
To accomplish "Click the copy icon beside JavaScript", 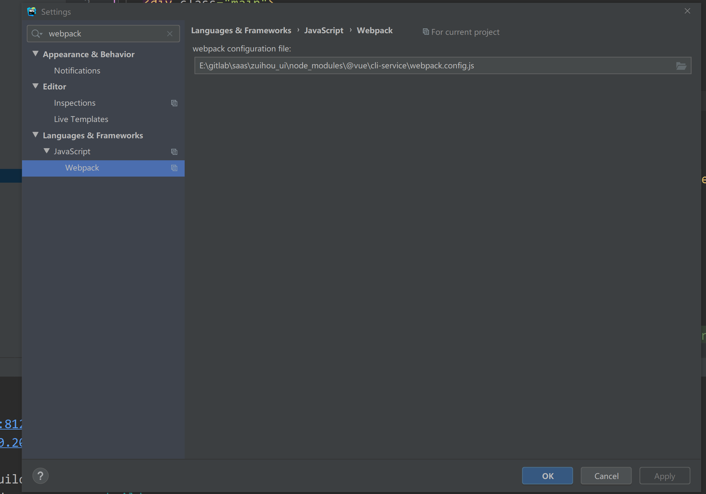I will (x=174, y=151).
